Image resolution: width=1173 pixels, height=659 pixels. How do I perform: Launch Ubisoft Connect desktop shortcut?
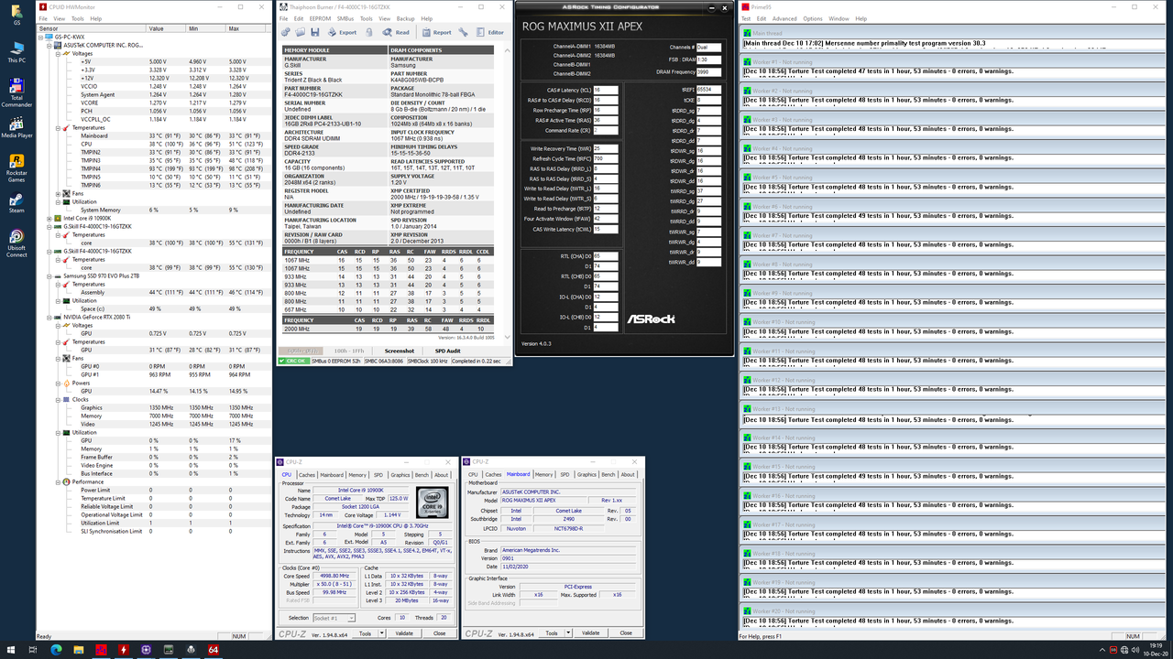pyautogui.click(x=16, y=243)
